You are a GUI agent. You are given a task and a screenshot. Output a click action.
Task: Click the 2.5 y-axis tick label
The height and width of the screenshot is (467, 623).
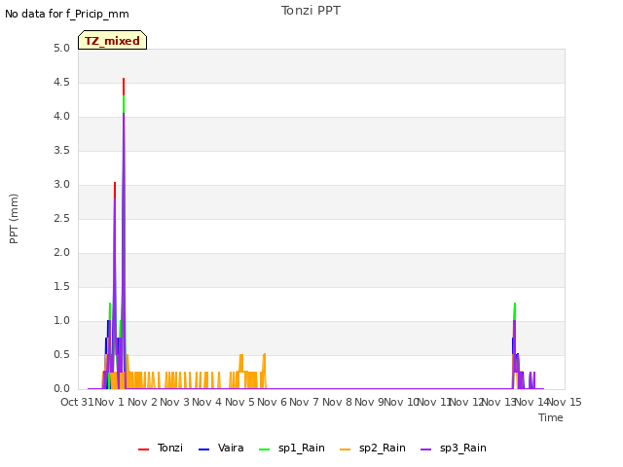pyautogui.click(x=61, y=219)
